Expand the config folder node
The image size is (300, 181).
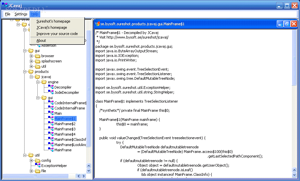coord(31,160)
